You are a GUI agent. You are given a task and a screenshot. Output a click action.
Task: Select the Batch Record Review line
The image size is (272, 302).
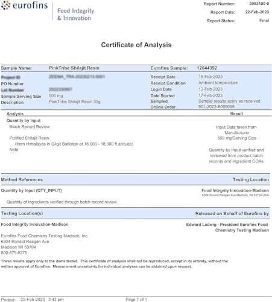30,127
